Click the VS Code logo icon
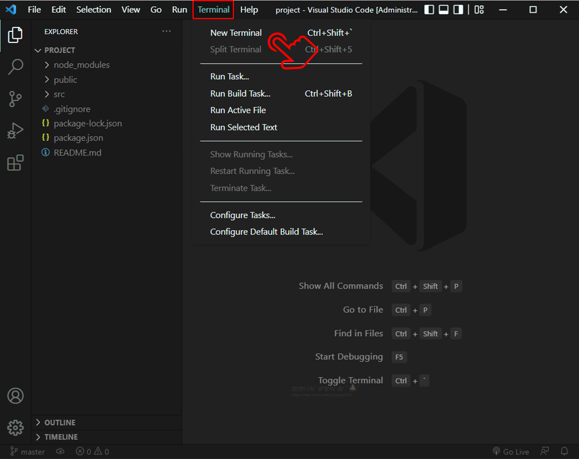Screen dimensions: 579x459 pyautogui.click(x=11, y=9)
